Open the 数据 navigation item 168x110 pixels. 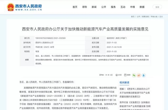142,7
